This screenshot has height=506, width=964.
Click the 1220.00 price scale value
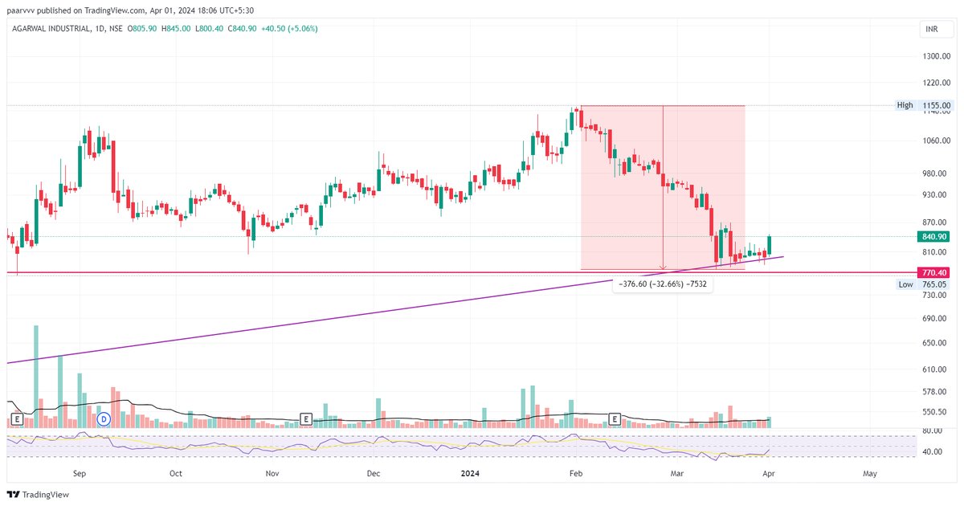click(936, 83)
